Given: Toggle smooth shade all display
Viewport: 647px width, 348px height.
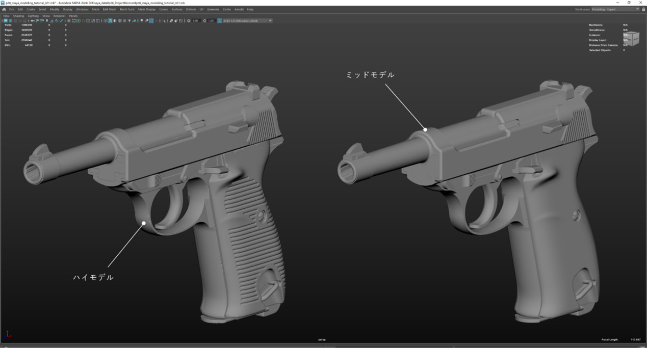Looking at the screenshot, I should pos(110,21).
